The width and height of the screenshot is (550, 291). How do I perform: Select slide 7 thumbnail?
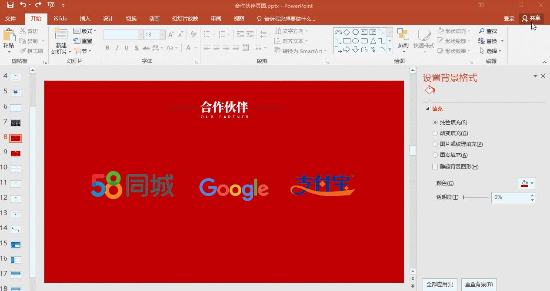tap(16, 123)
